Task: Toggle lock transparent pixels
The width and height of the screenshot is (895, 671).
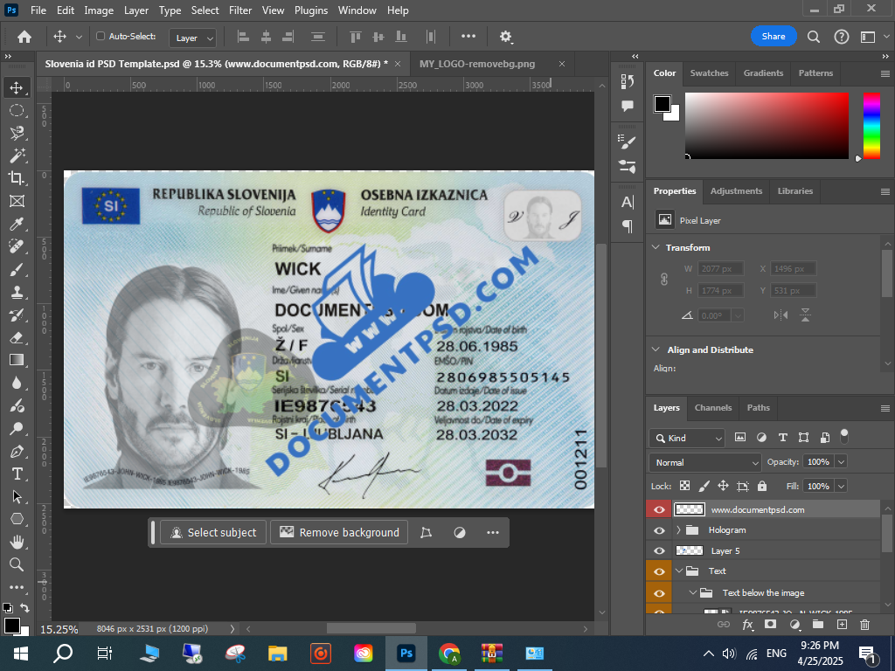Action: coord(684,486)
